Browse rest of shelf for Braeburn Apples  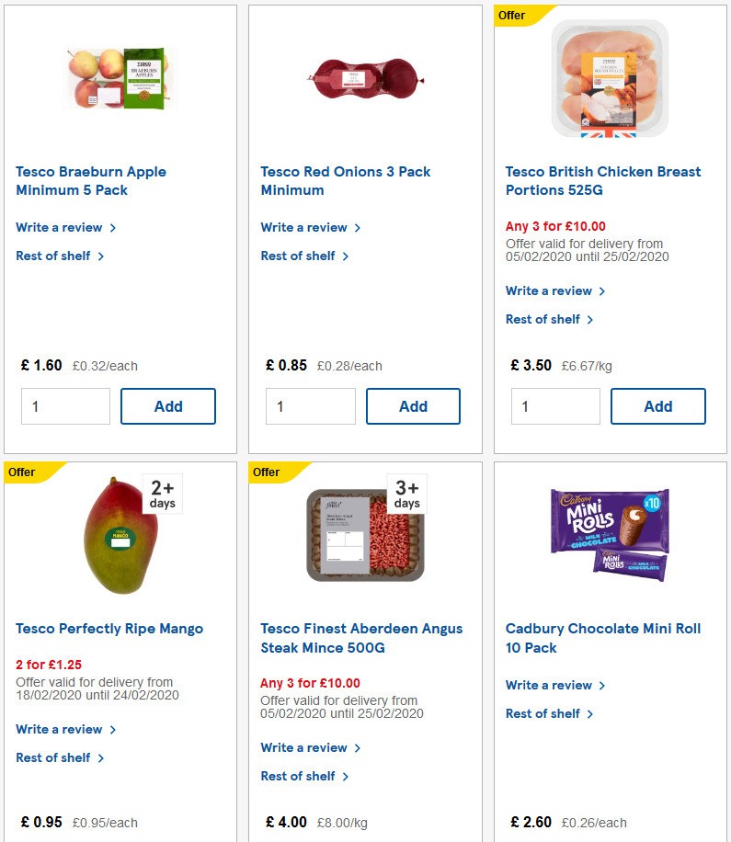(53, 256)
